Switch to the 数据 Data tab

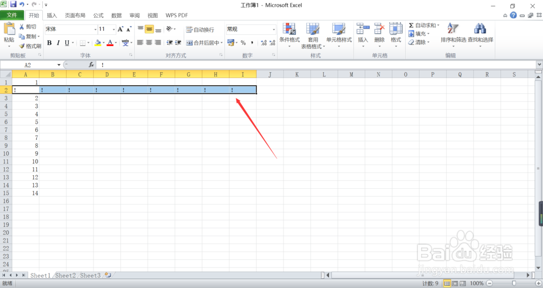116,15
